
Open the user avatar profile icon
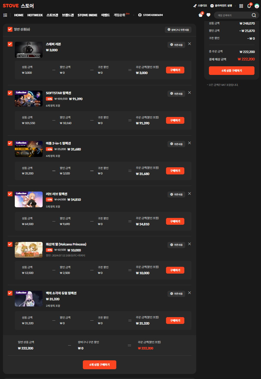(257, 6)
